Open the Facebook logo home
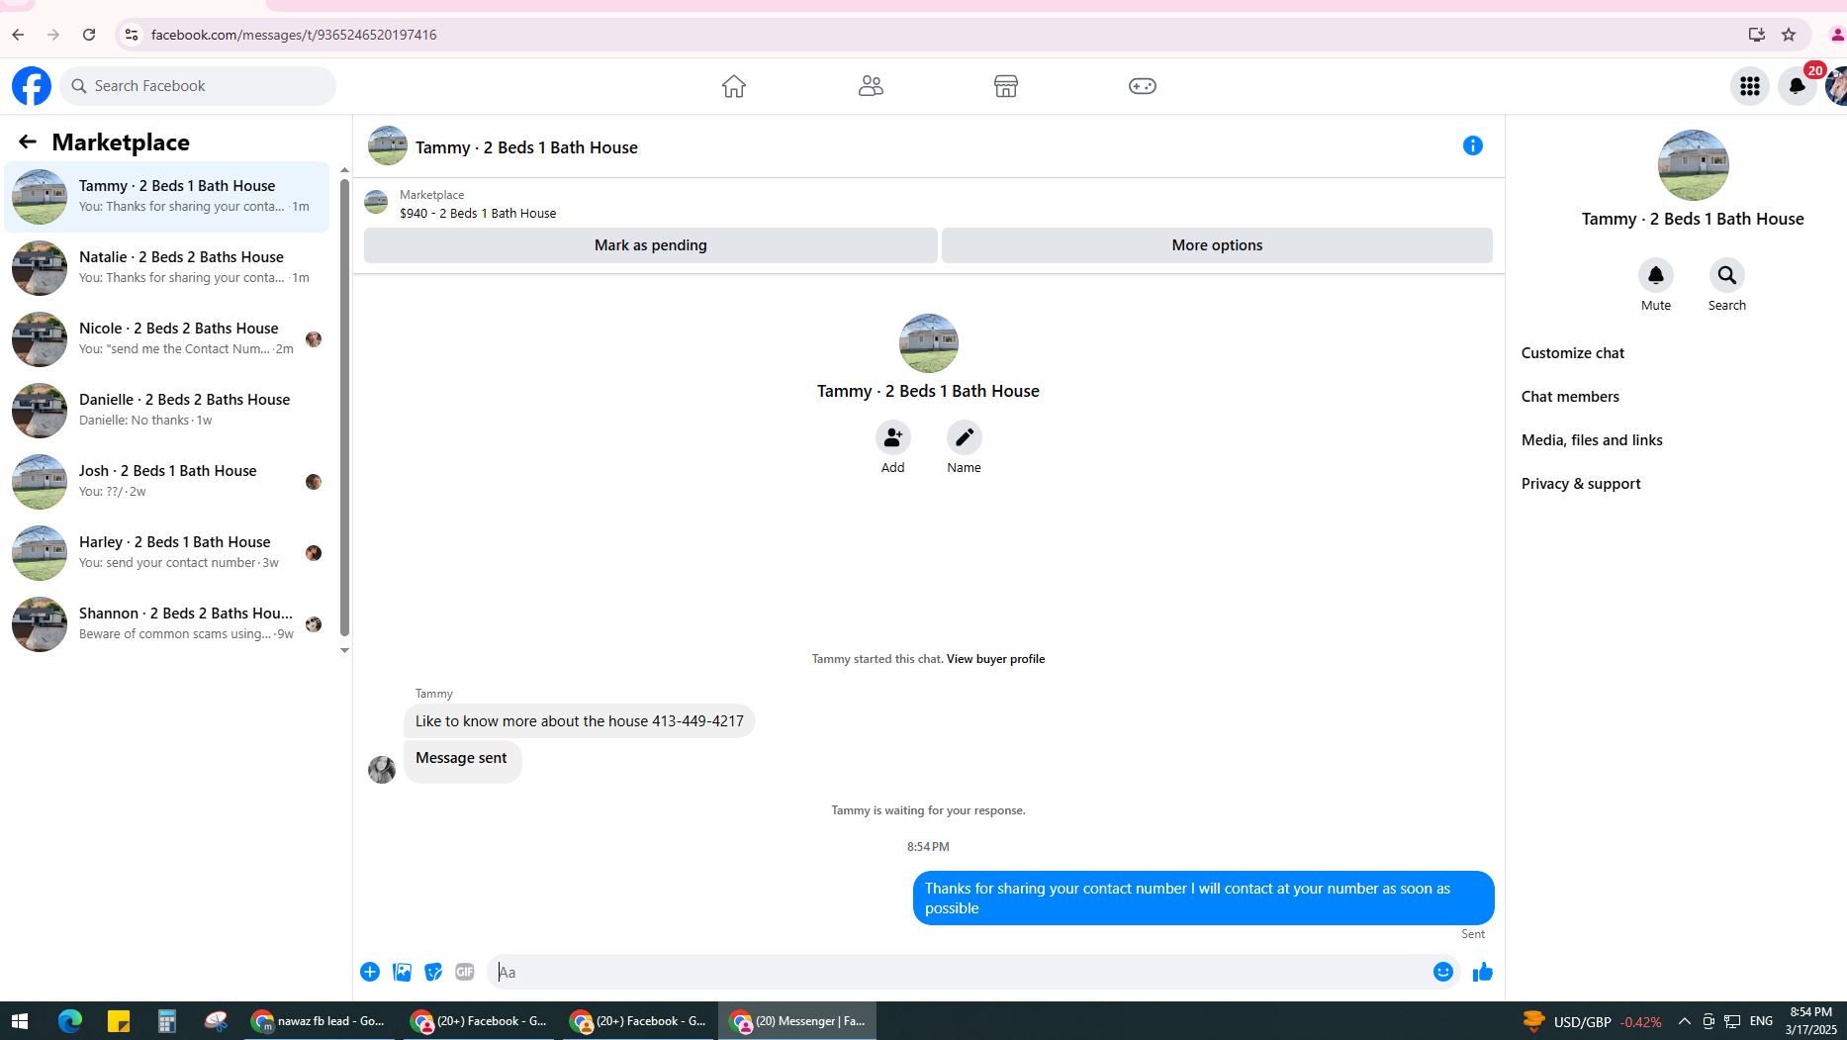Screen dimensions: 1847x1040 tap(32, 86)
